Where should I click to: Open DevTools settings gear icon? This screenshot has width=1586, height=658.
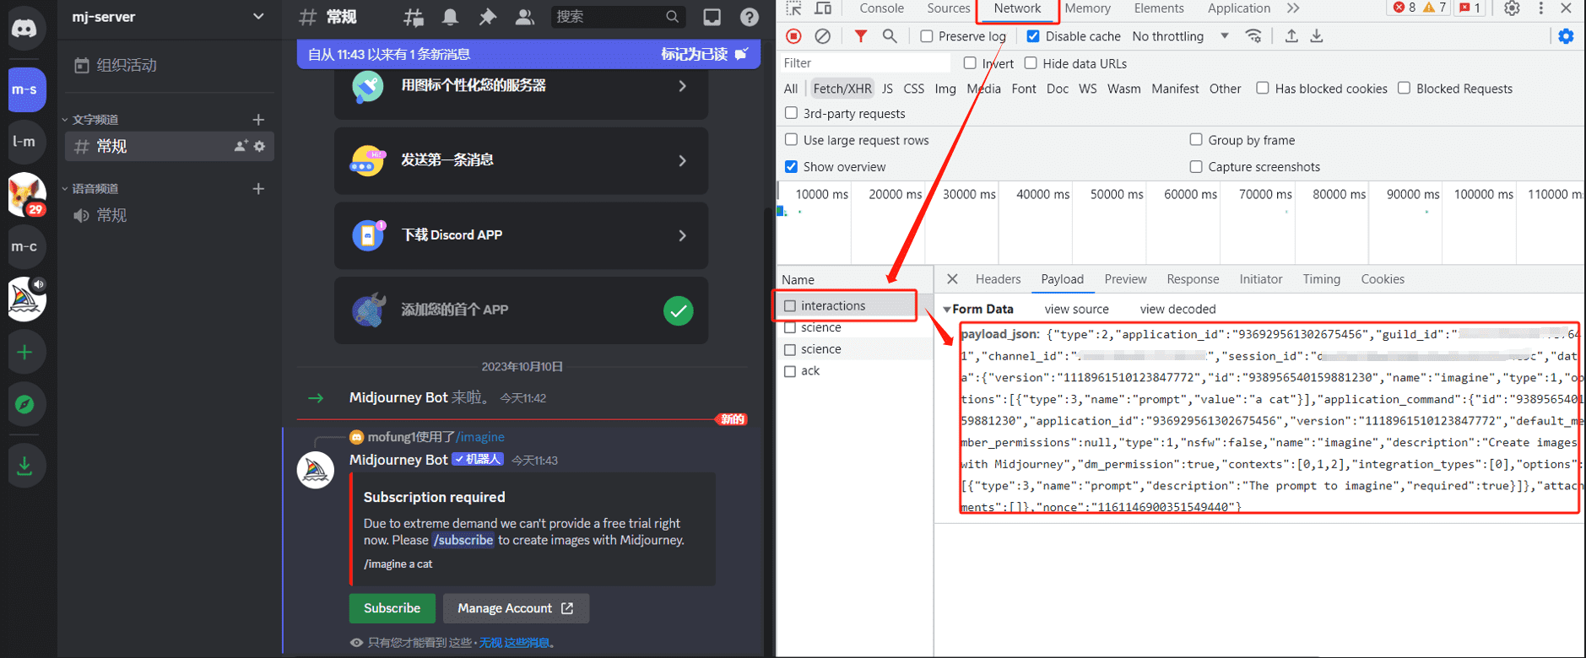[1511, 8]
